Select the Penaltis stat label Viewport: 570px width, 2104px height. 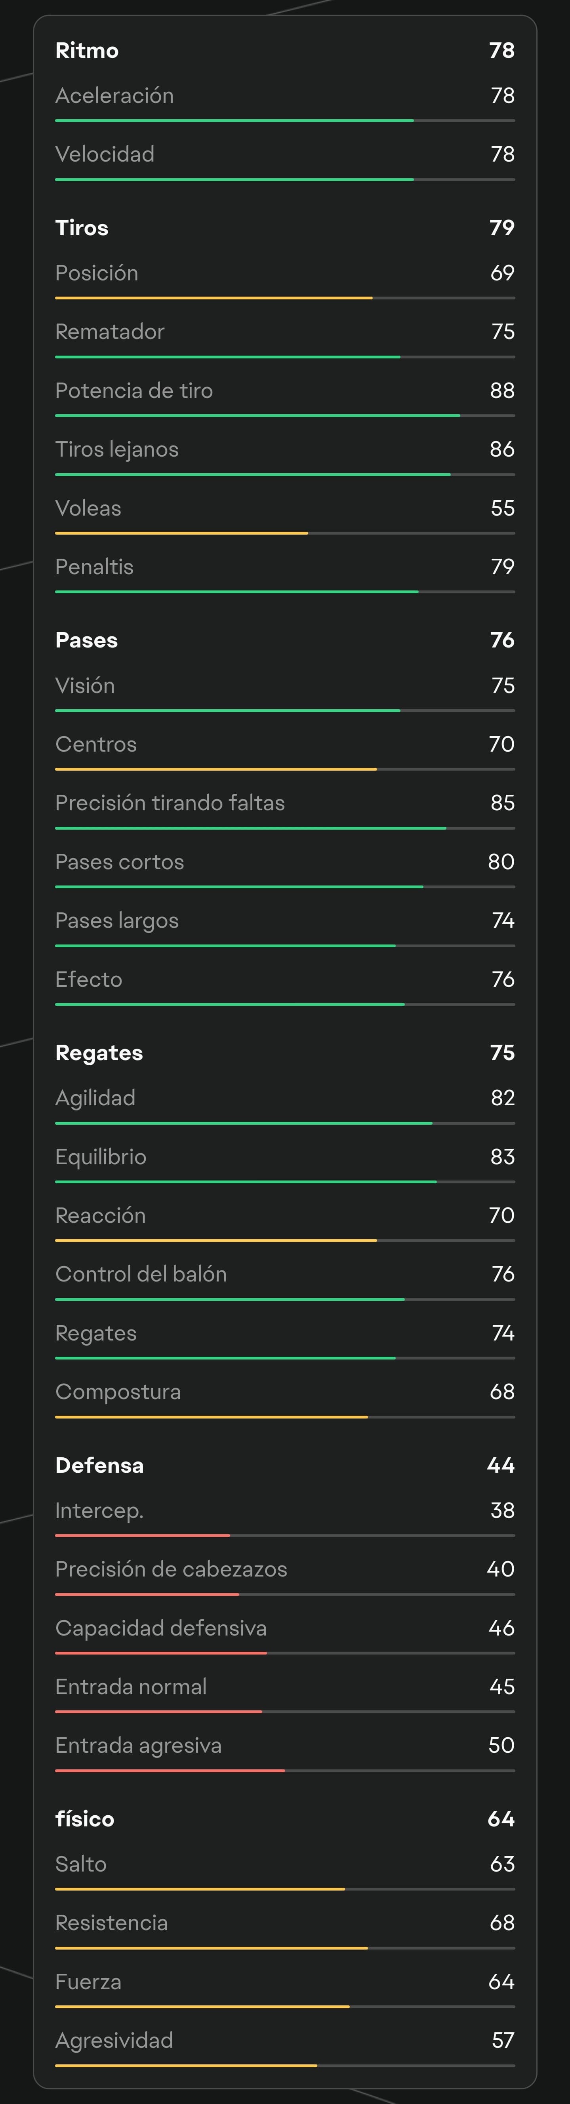click(94, 567)
